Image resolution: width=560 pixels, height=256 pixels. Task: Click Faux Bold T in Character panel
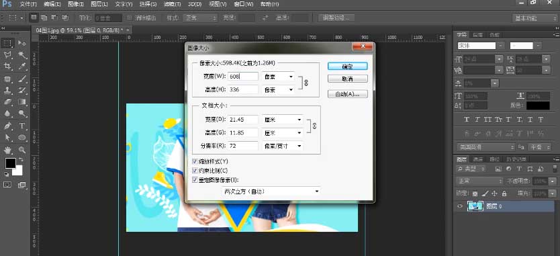467,120
